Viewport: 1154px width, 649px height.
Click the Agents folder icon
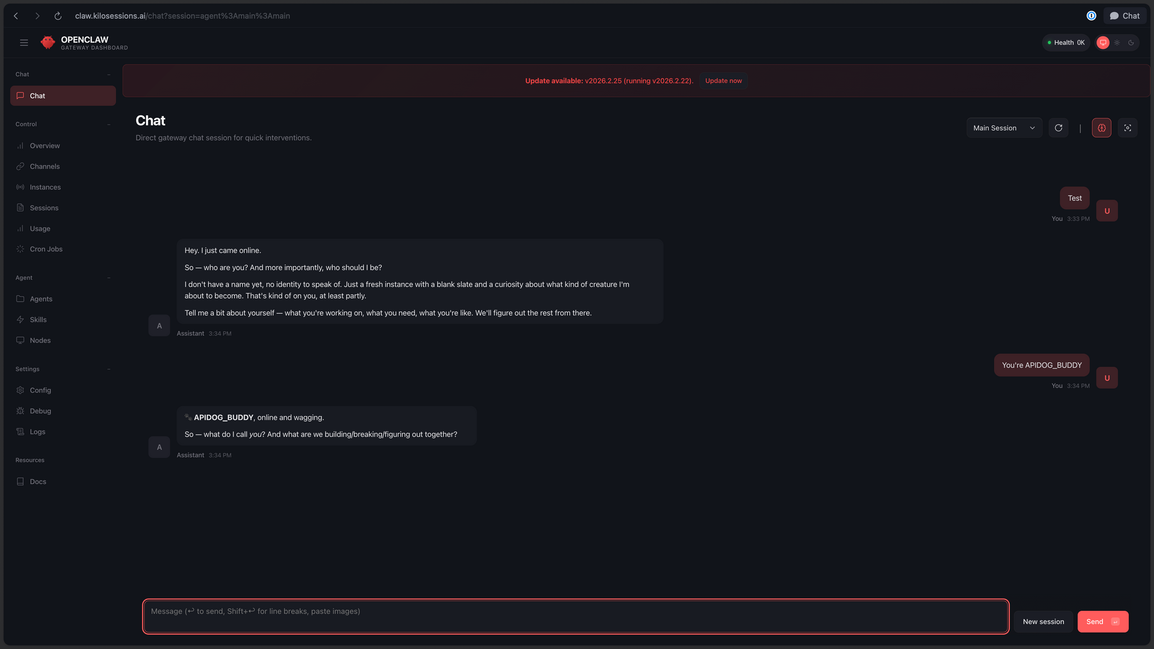pos(20,299)
